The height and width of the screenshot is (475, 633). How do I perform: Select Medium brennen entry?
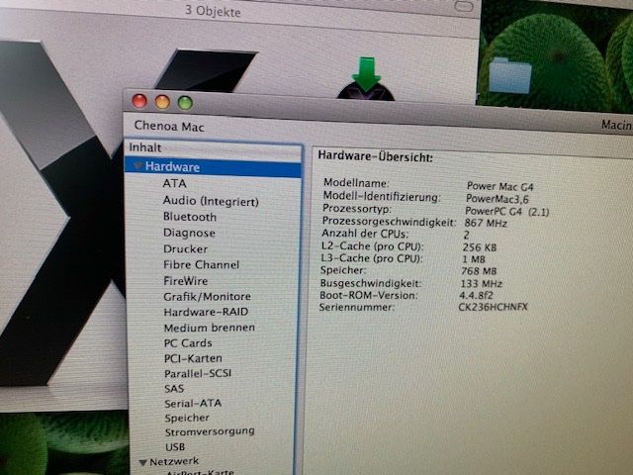[x=209, y=328]
